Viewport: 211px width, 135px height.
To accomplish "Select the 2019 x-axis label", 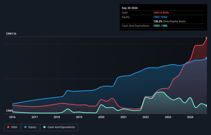I will [x=79, y=117].
